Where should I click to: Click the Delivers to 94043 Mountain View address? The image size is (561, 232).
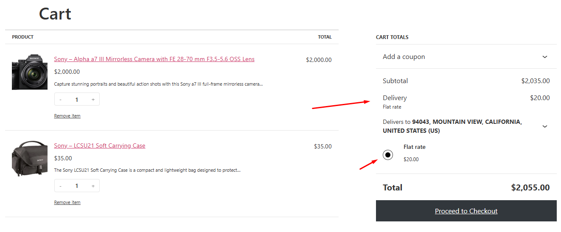[452, 126]
